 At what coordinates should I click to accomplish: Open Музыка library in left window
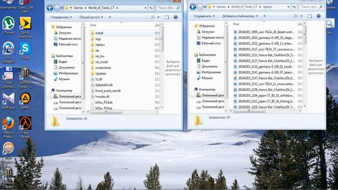click(x=64, y=79)
